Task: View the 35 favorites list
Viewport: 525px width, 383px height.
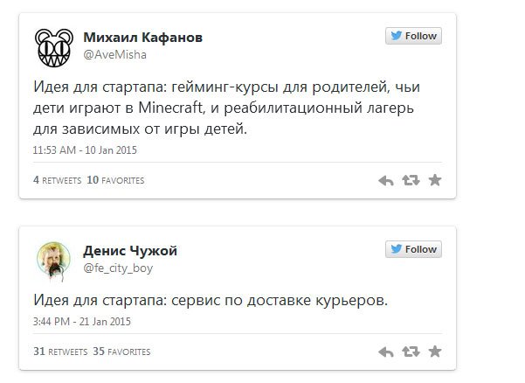Action: click(121, 352)
